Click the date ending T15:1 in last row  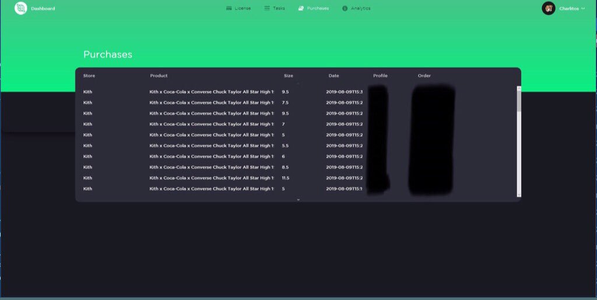coord(344,189)
